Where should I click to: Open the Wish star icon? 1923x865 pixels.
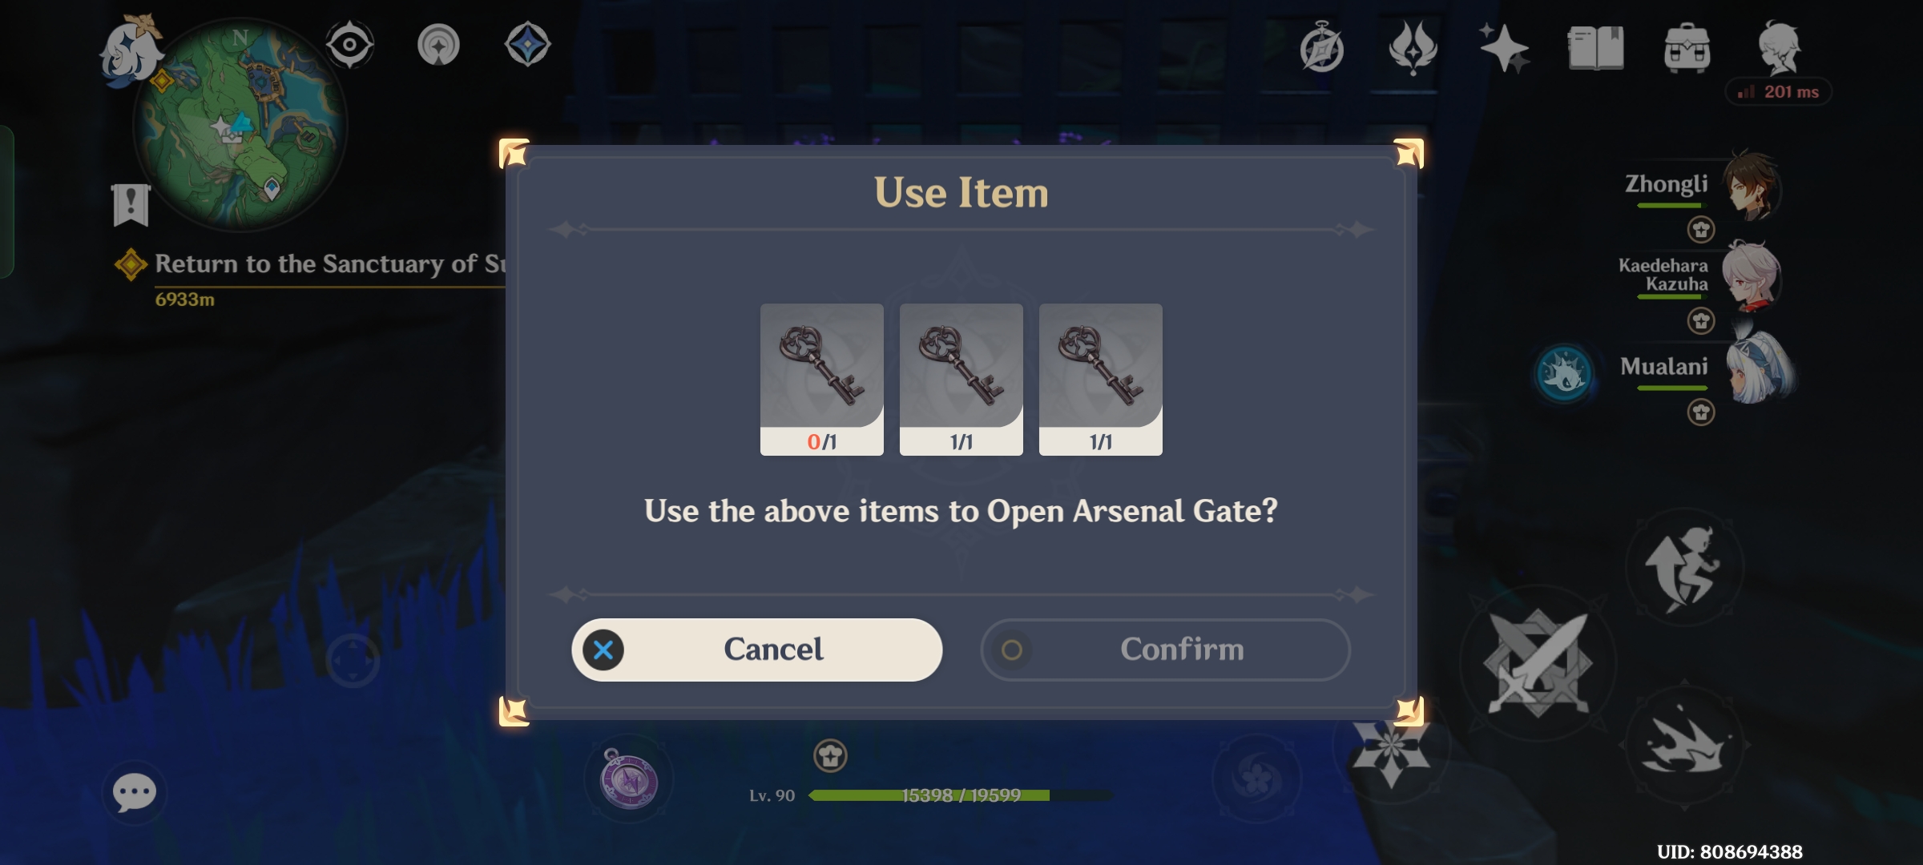(x=1503, y=48)
